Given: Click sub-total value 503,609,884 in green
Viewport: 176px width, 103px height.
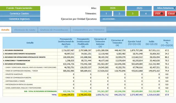Looking at the screenshot, I should click(137, 91).
